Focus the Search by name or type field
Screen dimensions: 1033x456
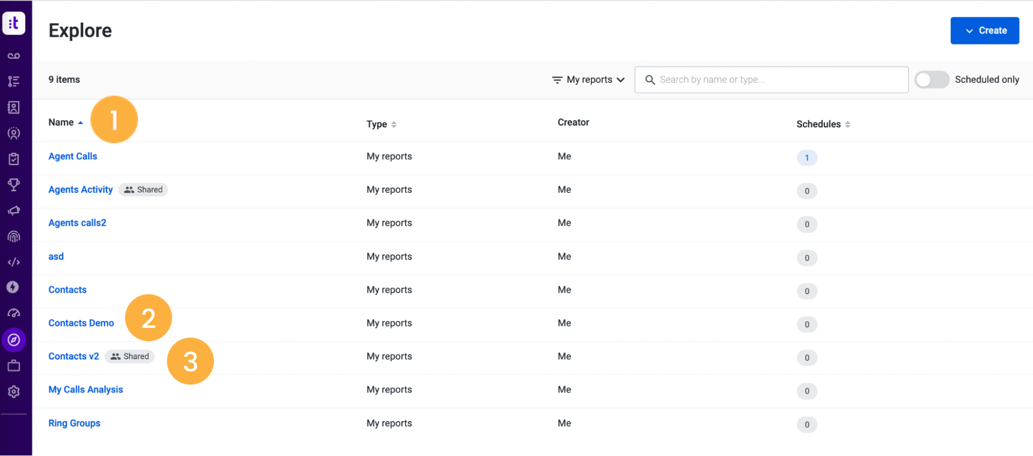click(771, 80)
